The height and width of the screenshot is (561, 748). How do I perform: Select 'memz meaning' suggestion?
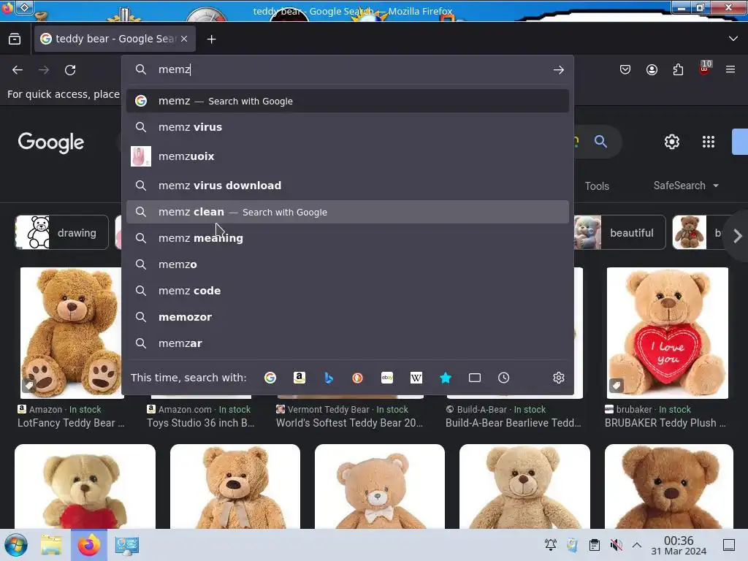(x=347, y=238)
